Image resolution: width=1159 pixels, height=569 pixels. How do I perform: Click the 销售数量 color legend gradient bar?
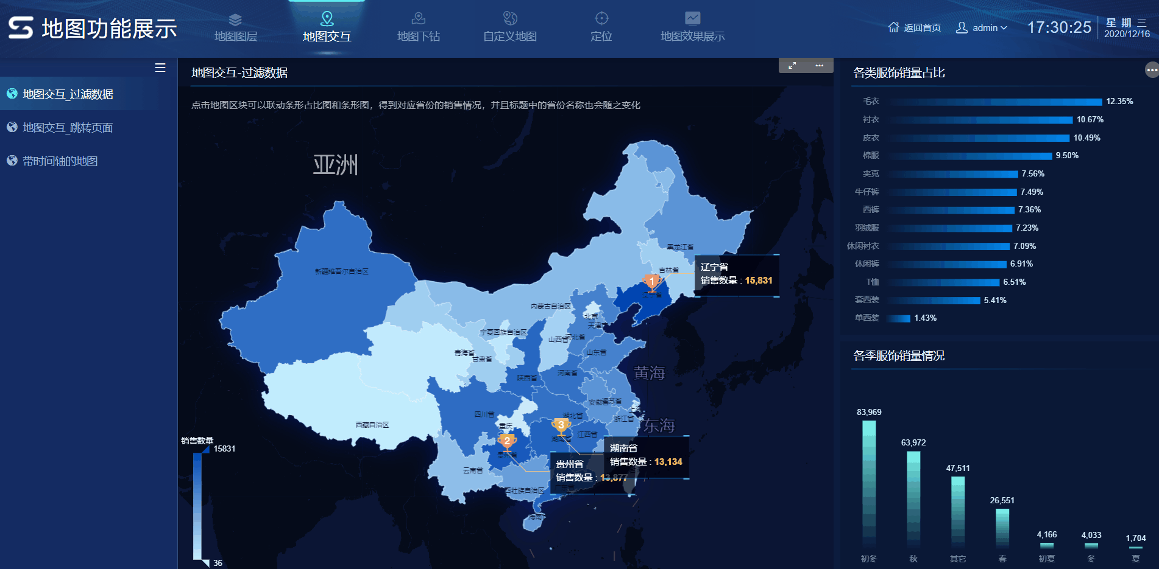click(x=197, y=505)
